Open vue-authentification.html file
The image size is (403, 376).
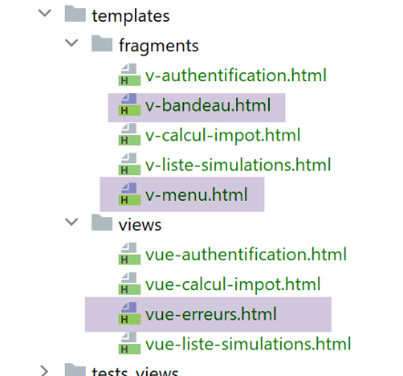coord(246,255)
